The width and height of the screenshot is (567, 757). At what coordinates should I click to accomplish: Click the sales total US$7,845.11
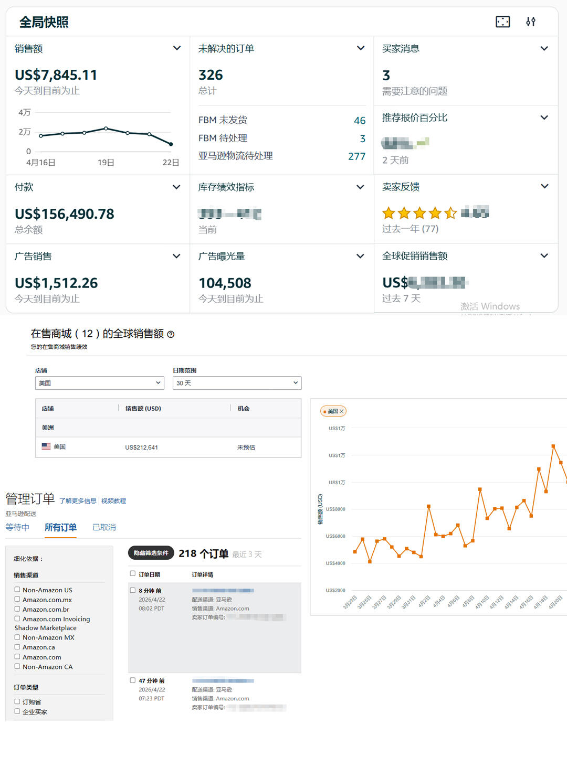point(56,75)
